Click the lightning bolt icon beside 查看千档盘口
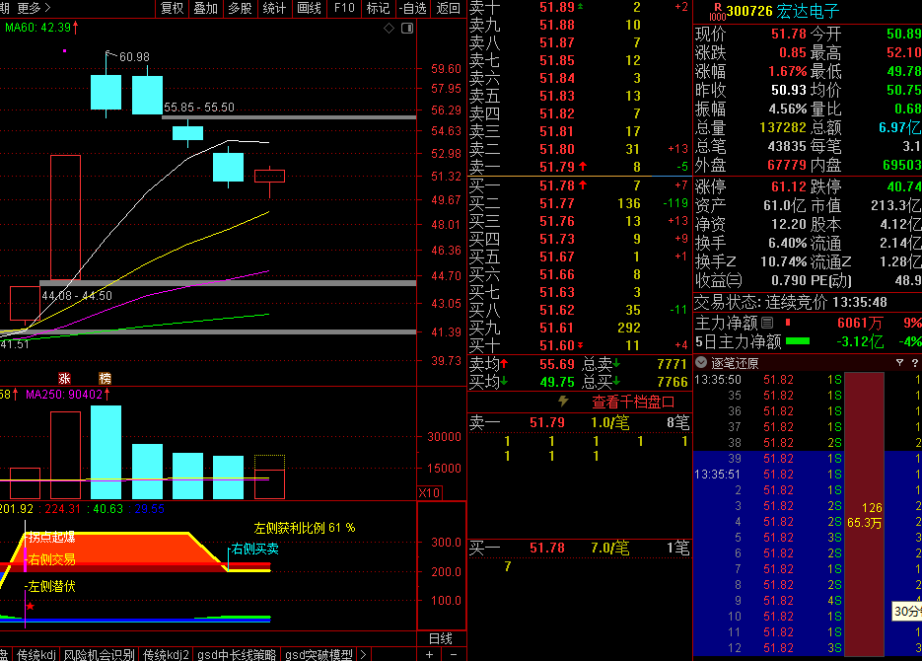922x661 pixels. pos(564,402)
